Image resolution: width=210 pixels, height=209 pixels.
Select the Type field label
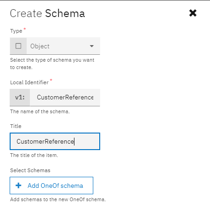(x=16, y=31)
